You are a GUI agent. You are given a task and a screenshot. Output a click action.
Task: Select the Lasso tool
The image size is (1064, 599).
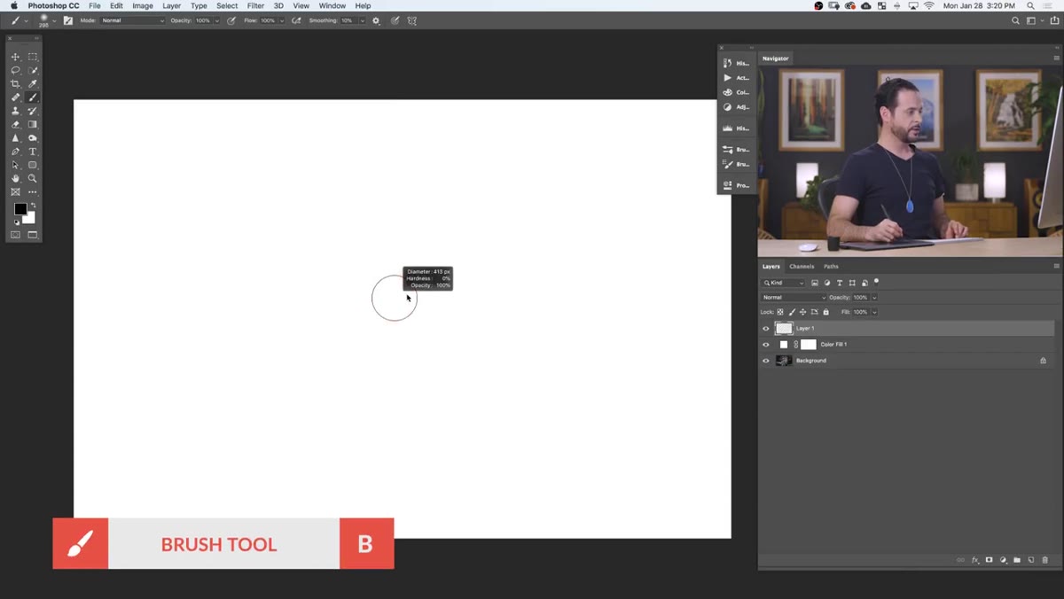(x=15, y=70)
